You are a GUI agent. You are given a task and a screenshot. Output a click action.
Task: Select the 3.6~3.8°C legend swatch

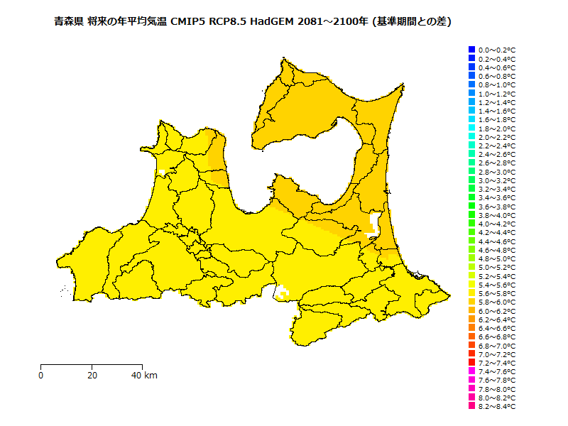pyautogui.click(x=471, y=206)
